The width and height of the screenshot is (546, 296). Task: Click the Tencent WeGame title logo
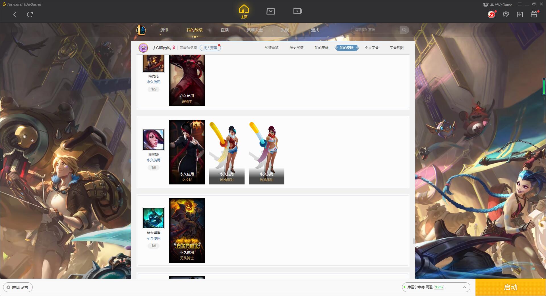(22, 4)
